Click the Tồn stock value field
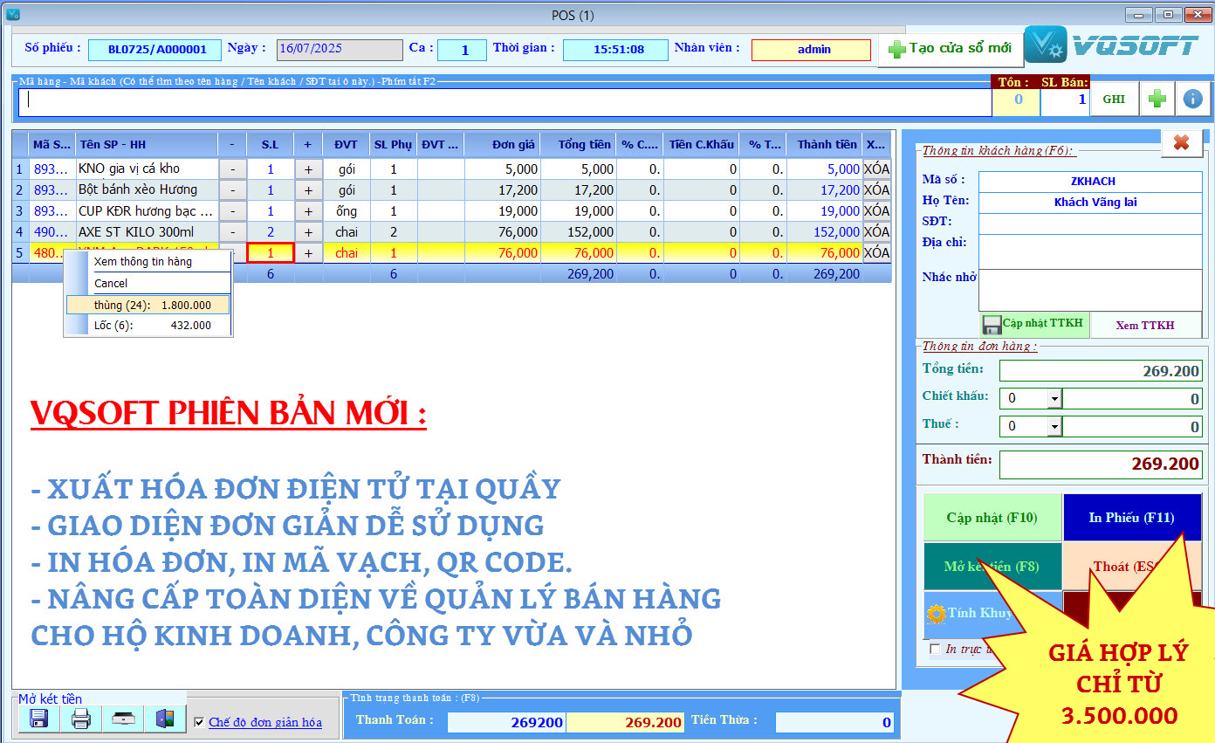The width and height of the screenshot is (1215, 743). click(x=1017, y=100)
